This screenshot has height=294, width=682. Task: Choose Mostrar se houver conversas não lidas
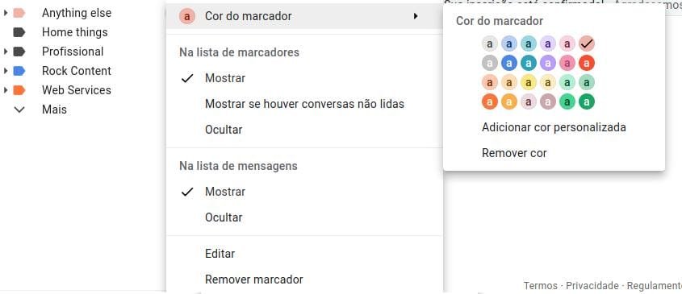coord(304,104)
